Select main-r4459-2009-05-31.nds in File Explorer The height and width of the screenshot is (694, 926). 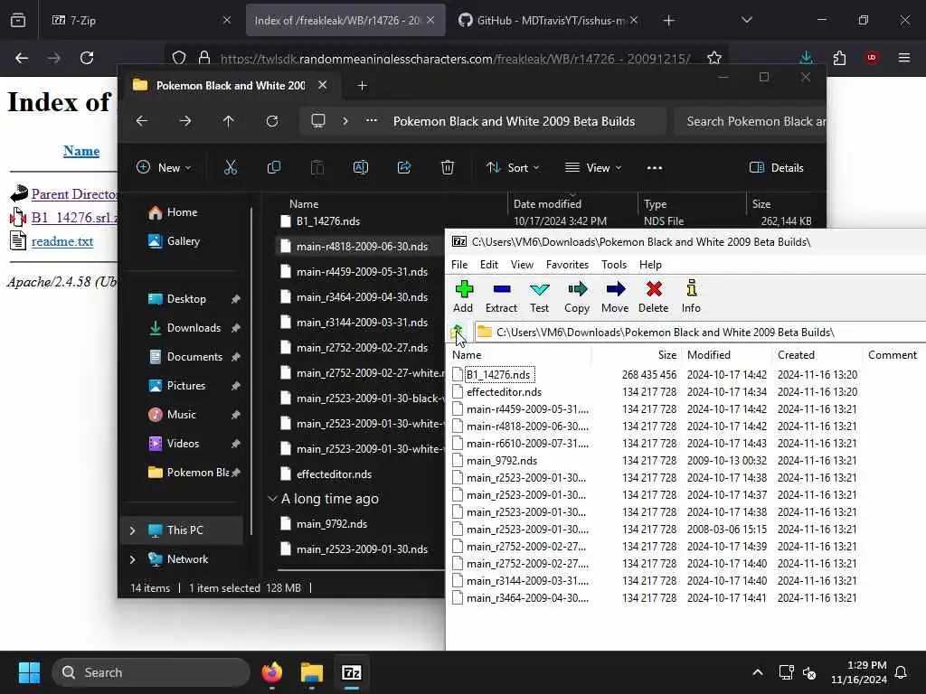(362, 271)
